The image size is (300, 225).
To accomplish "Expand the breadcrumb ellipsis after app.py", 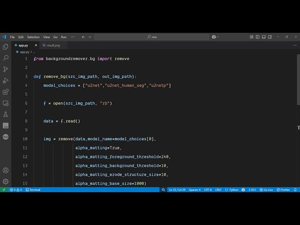I will coord(34,52).
